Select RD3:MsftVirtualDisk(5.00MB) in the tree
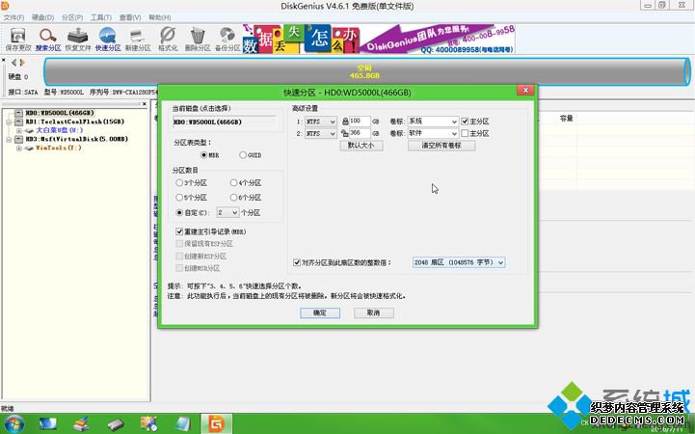 pos(77,139)
